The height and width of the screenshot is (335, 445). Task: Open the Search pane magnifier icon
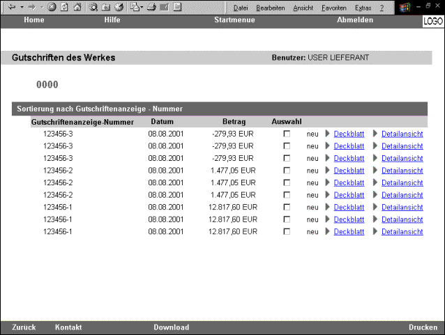(x=93, y=7)
